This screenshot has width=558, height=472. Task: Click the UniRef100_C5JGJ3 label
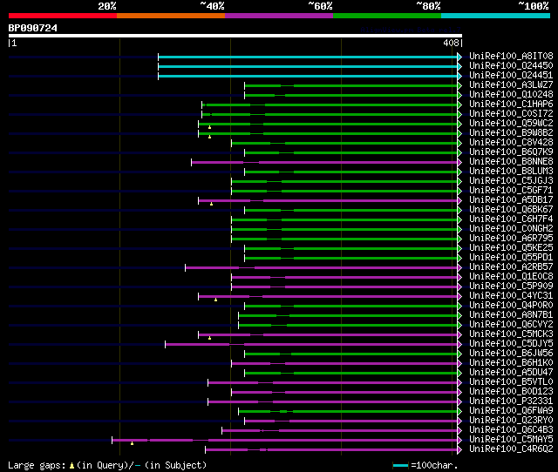511,180
